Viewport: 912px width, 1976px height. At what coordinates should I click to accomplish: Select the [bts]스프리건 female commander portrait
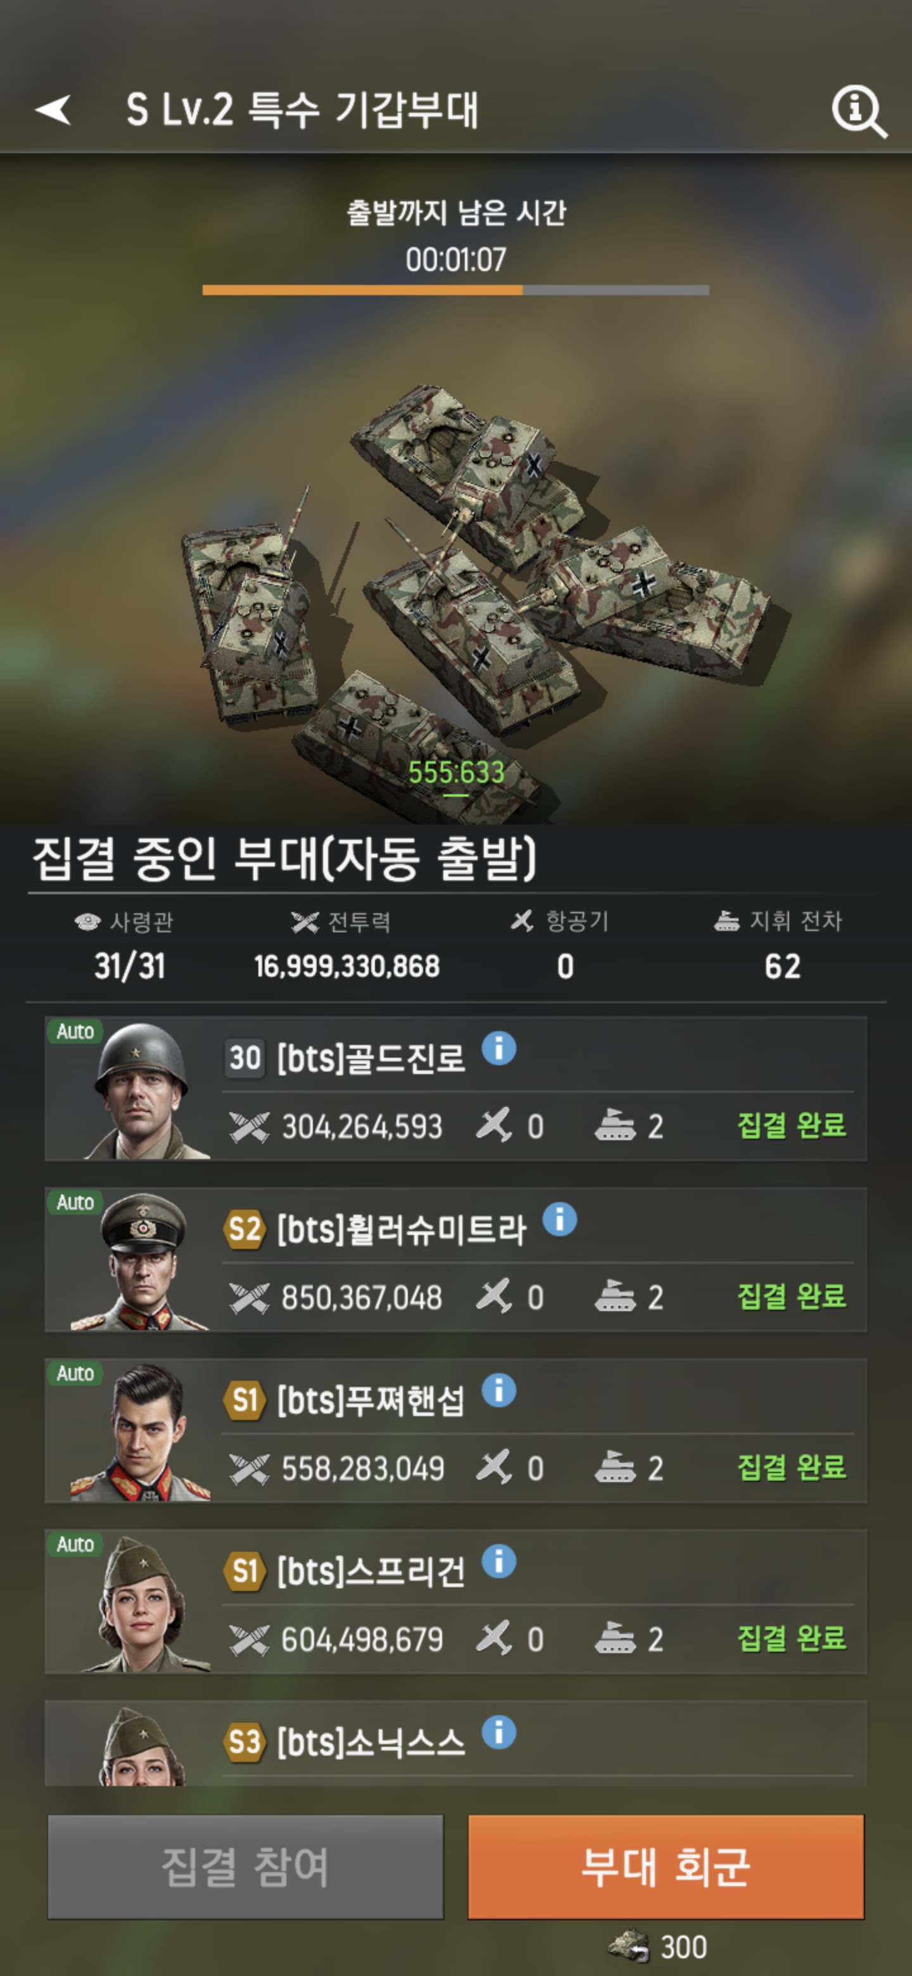[142, 1602]
